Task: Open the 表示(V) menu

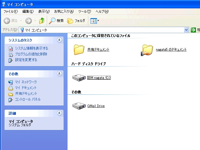Action: (x=44, y=12)
